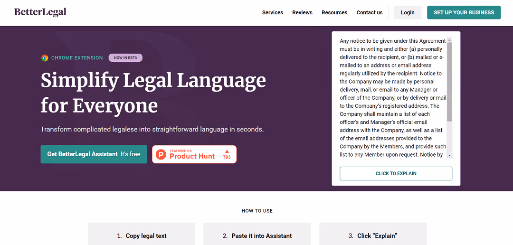Open the Contact us page
513x245 pixels.
click(x=370, y=12)
